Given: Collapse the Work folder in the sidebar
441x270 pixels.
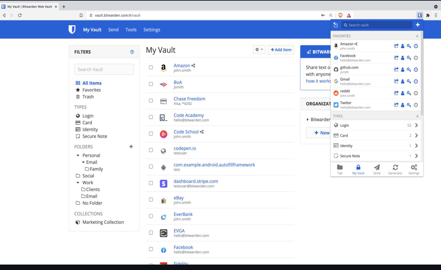Looking at the screenshot, I should pyautogui.click(x=78, y=182).
